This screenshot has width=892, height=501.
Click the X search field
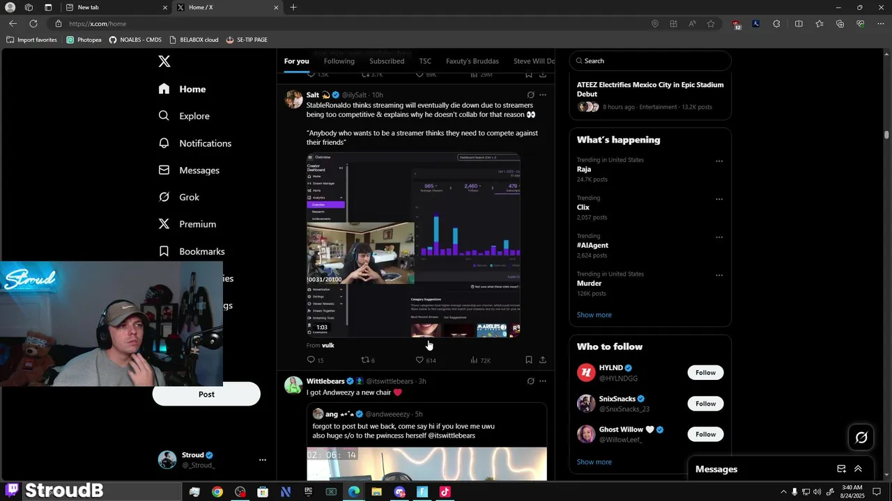(x=650, y=61)
